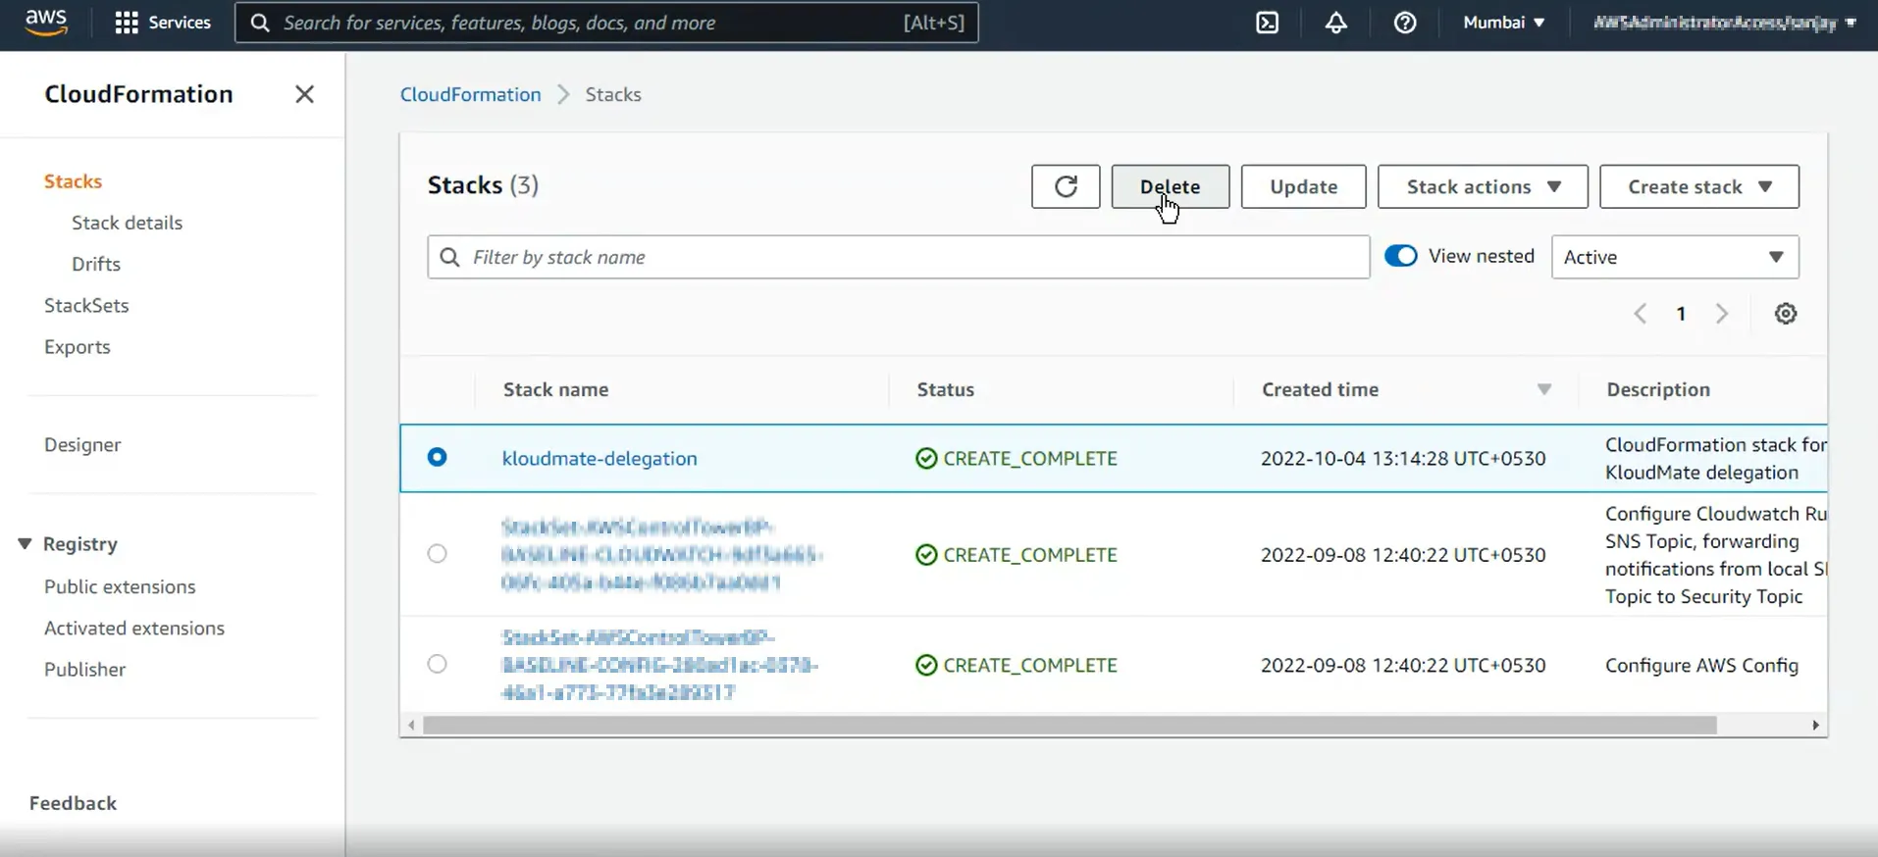
Task: Go to next page of stacks
Action: pos(1722,314)
